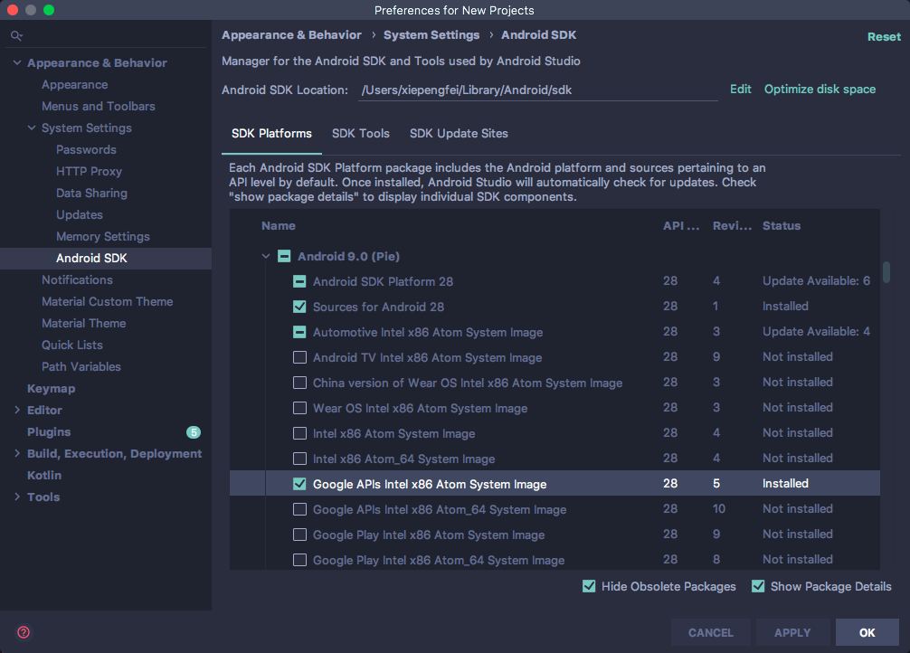The height and width of the screenshot is (653, 910).
Task: Focus the Android SDK Location field
Action: click(538, 90)
